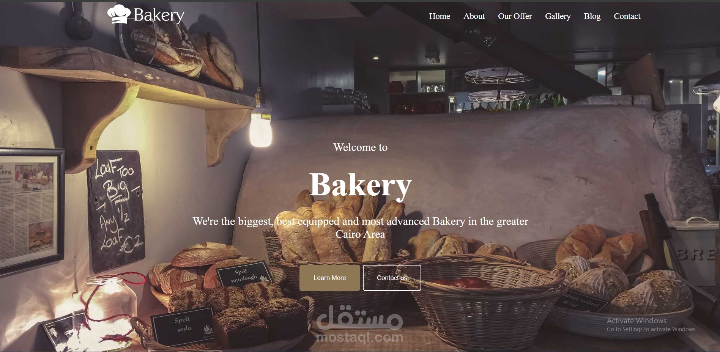The height and width of the screenshot is (352, 720).
Task: Click the Cairo Area tagline paragraph
Action: (x=360, y=228)
